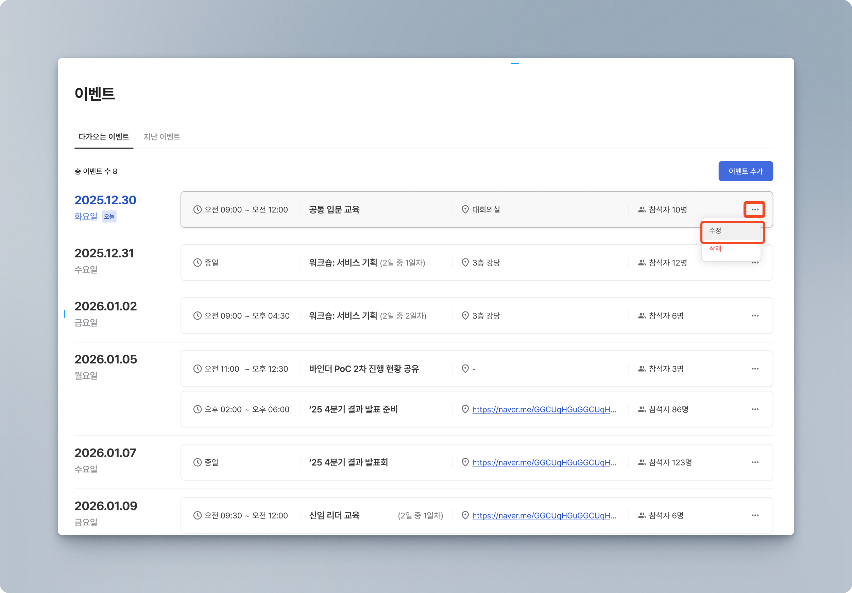This screenshot has height=593, width=852.
Task: Open more menu for '25 4분기 결과 발표회
Action: (x=754, y=462)
